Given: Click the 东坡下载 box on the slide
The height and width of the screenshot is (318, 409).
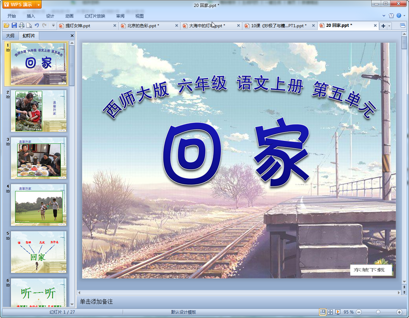Looking at the screenshot, I should (371, 270).
